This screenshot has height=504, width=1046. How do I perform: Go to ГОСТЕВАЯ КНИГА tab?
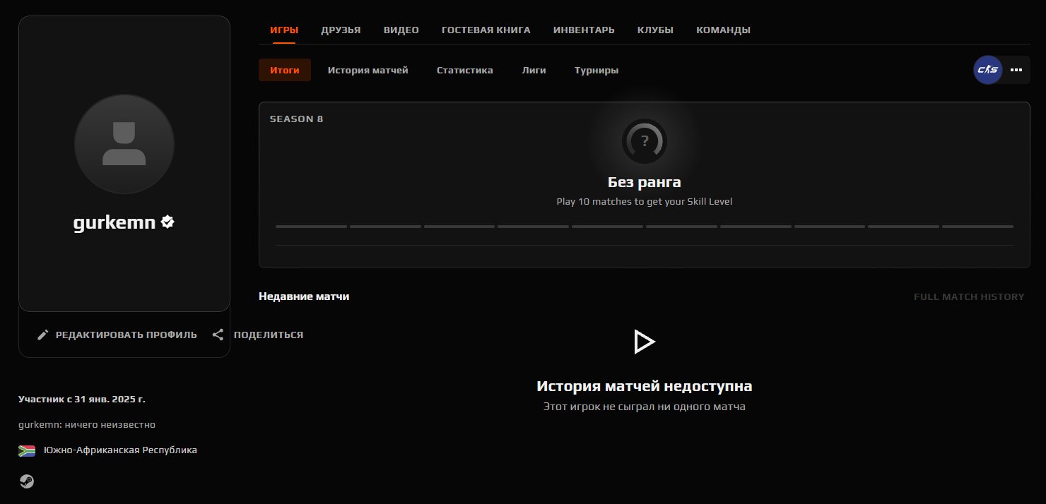(x=486, y=30)
